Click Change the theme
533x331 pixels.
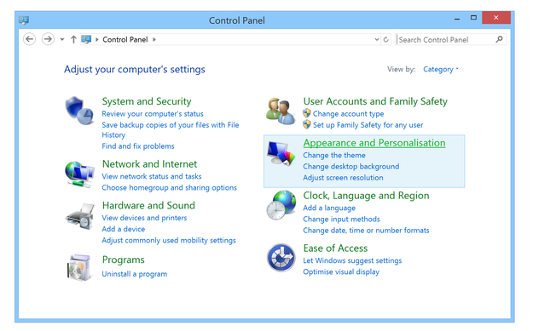pos(334,155)
